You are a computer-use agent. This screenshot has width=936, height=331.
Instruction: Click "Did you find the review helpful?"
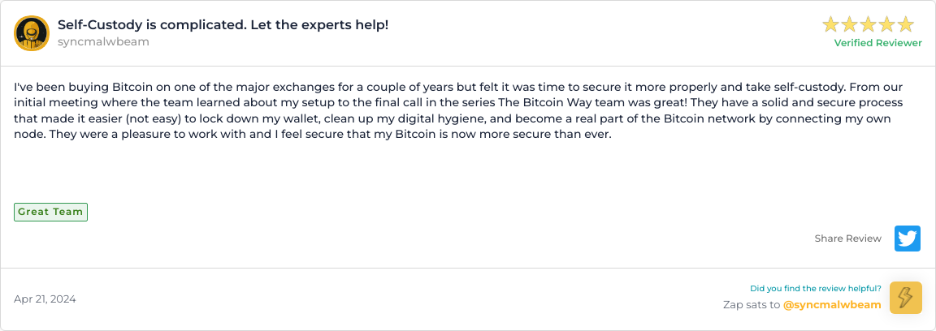pyautogui.click(x=816, y=289)
